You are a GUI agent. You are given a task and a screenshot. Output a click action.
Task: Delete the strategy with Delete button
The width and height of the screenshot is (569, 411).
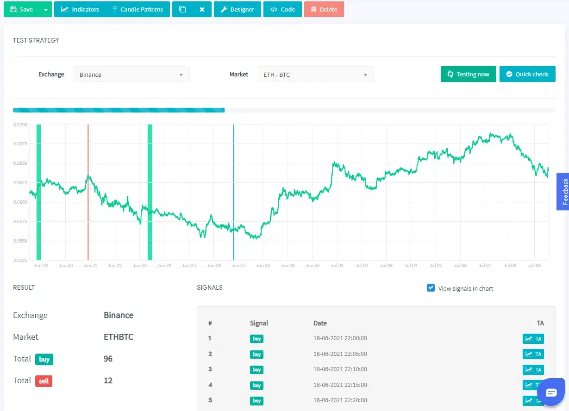[324, 9]
